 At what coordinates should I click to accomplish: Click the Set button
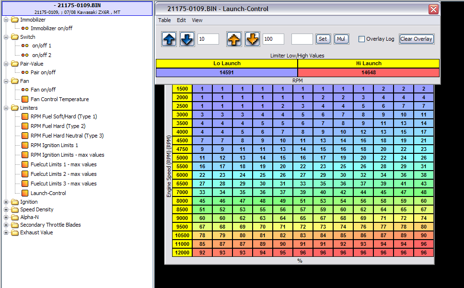pos(323,39)
